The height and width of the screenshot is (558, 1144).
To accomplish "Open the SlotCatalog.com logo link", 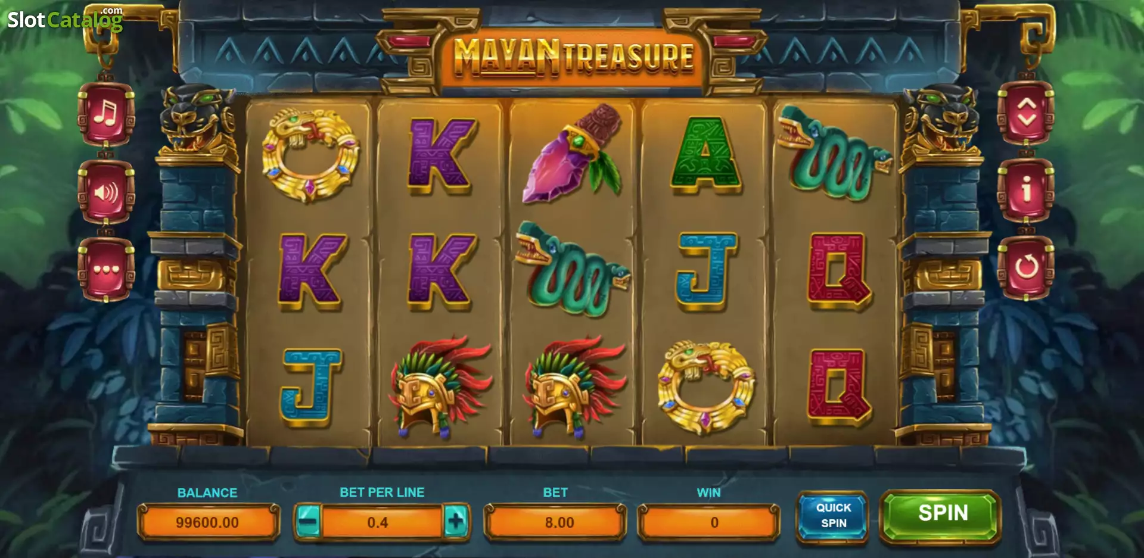I will coord(65,19).
